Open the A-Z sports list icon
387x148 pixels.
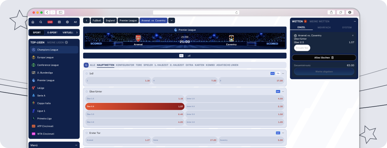pos(75,22)
